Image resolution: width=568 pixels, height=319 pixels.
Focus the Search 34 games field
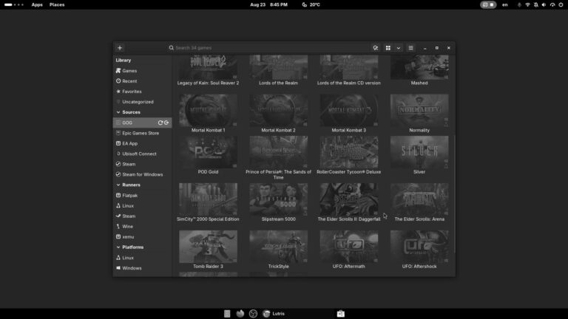coord(268,48)
